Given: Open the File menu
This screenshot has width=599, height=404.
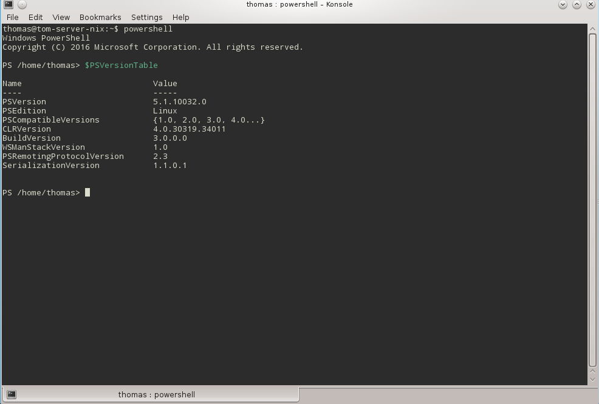Looking at the screenshot, I should [x=13, y=17].
